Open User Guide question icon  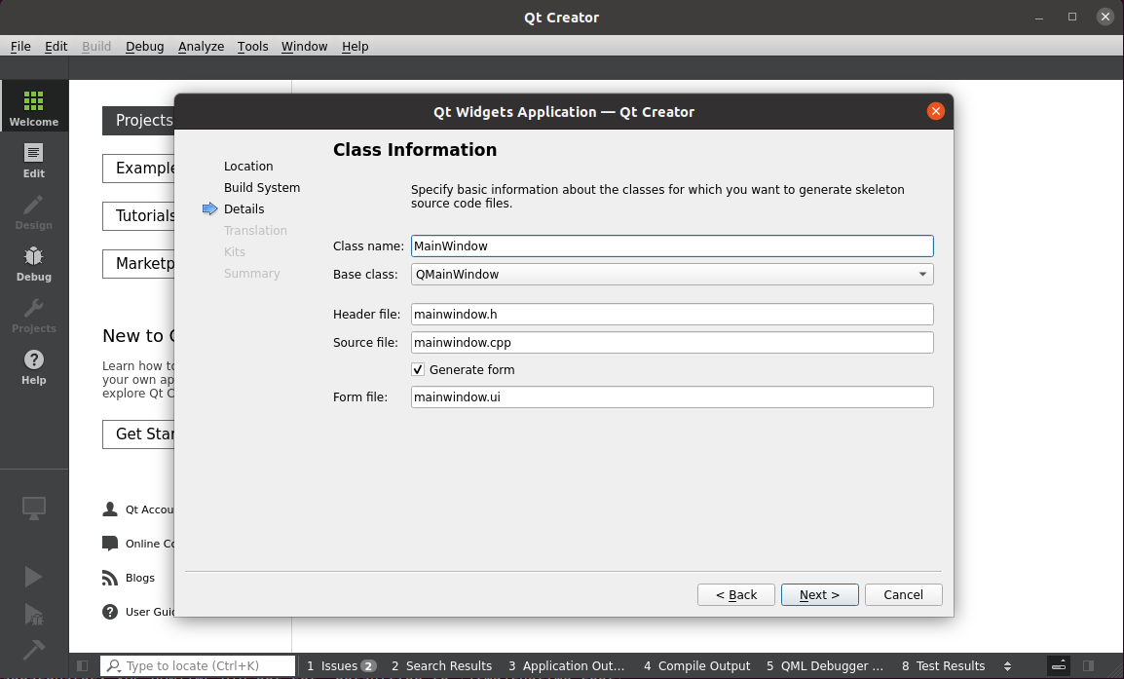pos(110,612)
